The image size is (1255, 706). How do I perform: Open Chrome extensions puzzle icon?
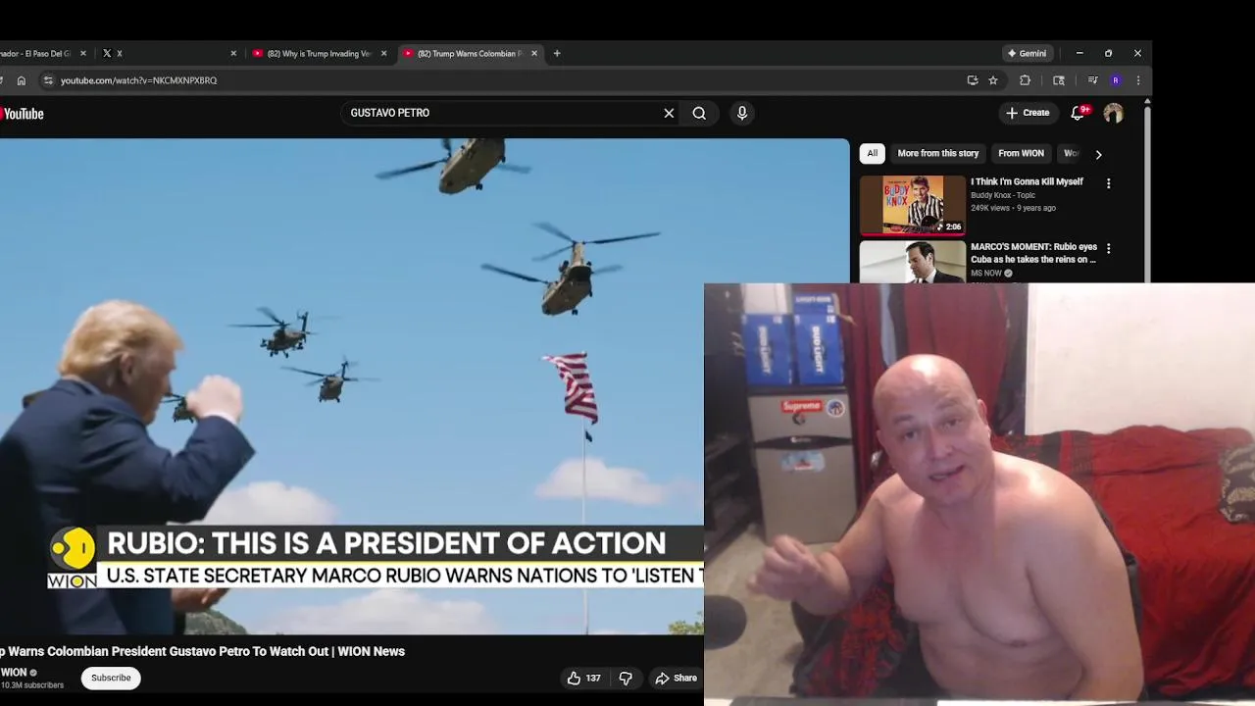pyautogui.click(x=1026, y=80)
